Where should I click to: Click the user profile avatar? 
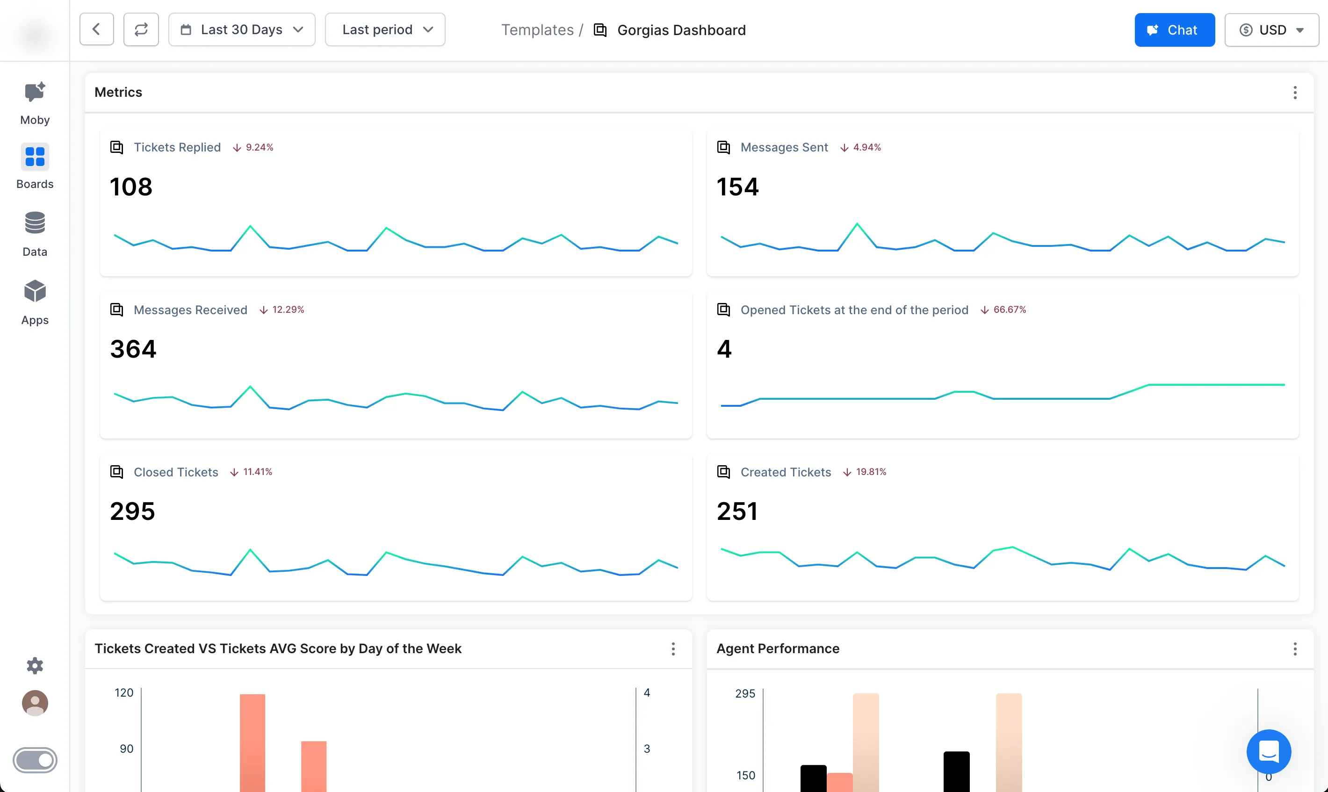tap(35, 703)
